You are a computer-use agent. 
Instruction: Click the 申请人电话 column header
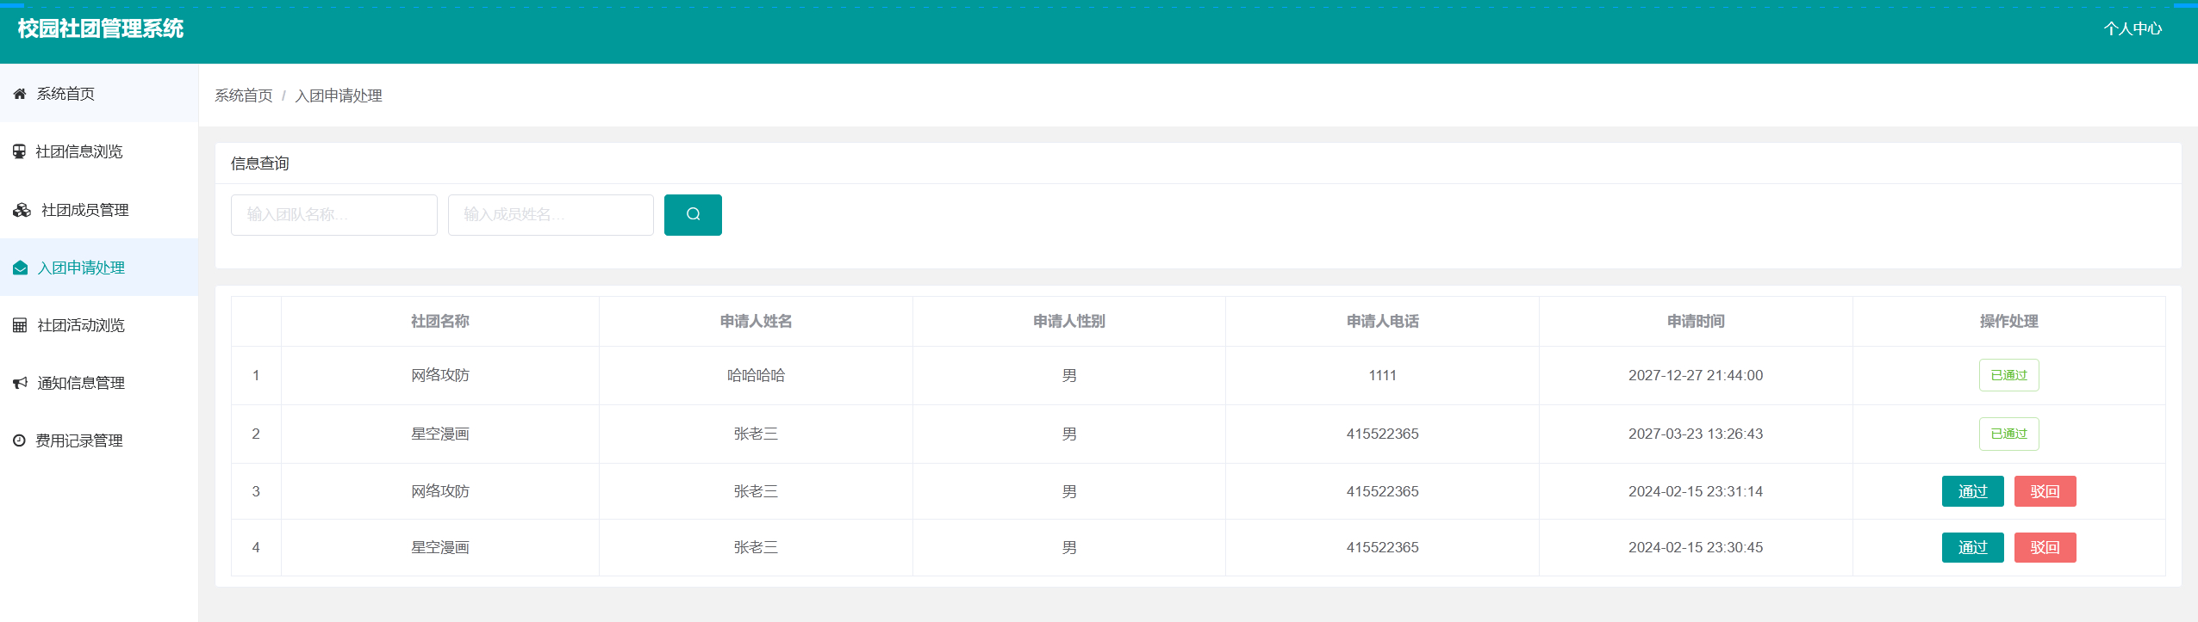click(1383, 322)
